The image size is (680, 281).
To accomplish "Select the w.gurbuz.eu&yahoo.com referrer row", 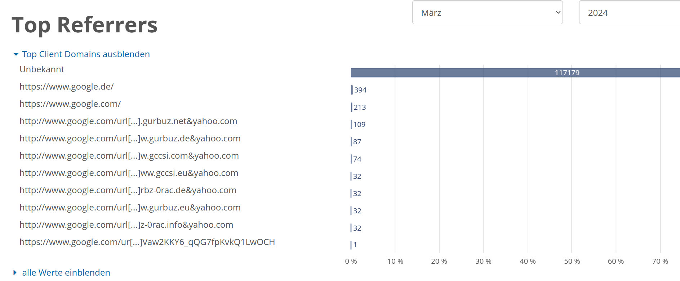I will pos(130,208).
